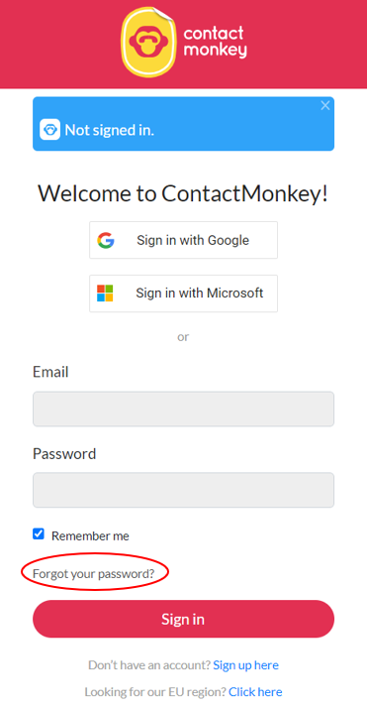Image resolution: width=367 pixels, height=707 pixels.
Task: Follow the EU region Click here link
Action: tap(255, 692)
